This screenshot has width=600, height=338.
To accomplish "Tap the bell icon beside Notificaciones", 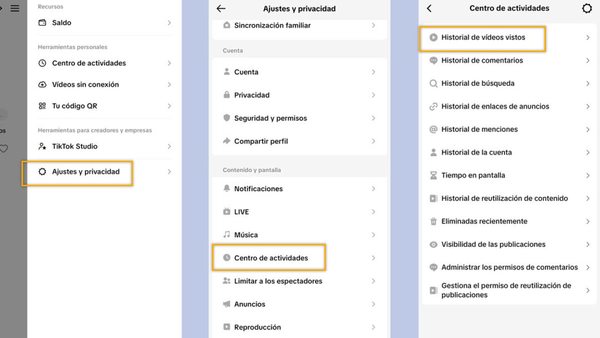I will (x=227, y=188).
